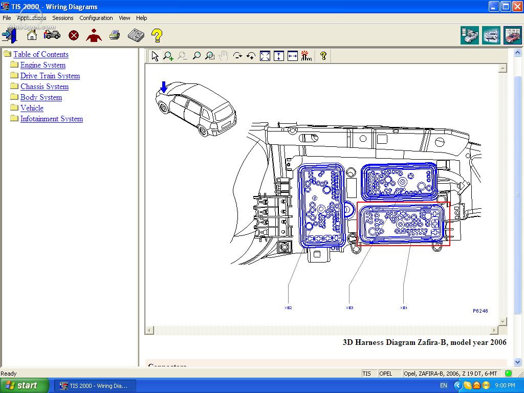Viewport: 524px width, 393px height.
Task: Click the outer page scroll up chevron
Action: click(x=518, y=53)
